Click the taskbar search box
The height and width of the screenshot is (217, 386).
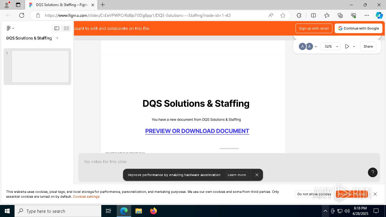58,211
